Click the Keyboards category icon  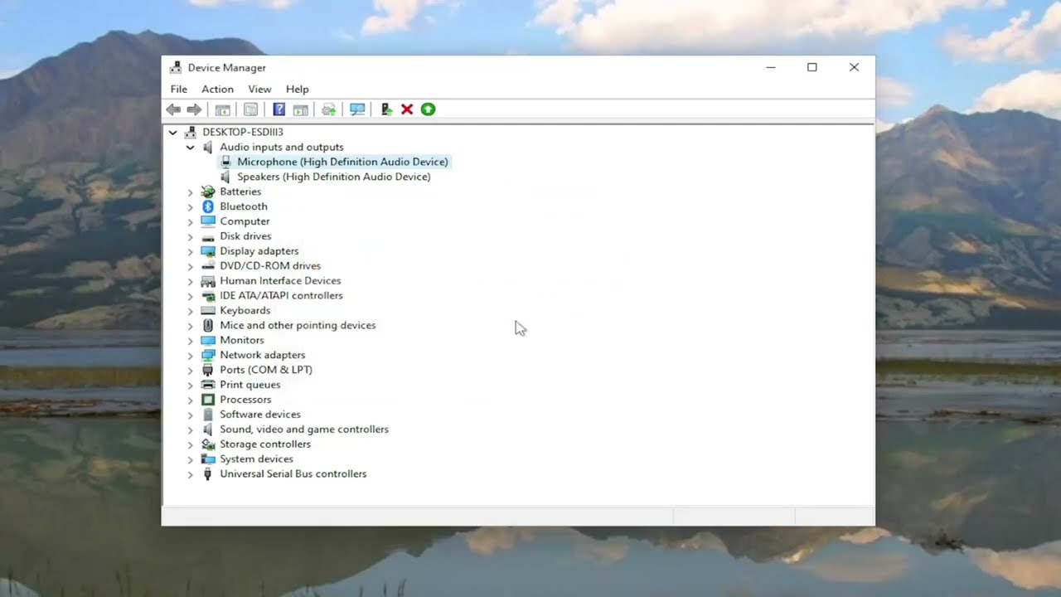208,311
